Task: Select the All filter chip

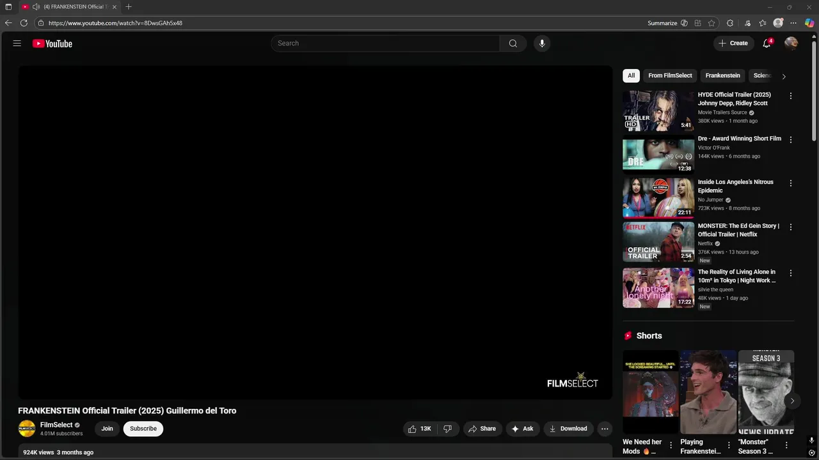Action: click(631, 75)
